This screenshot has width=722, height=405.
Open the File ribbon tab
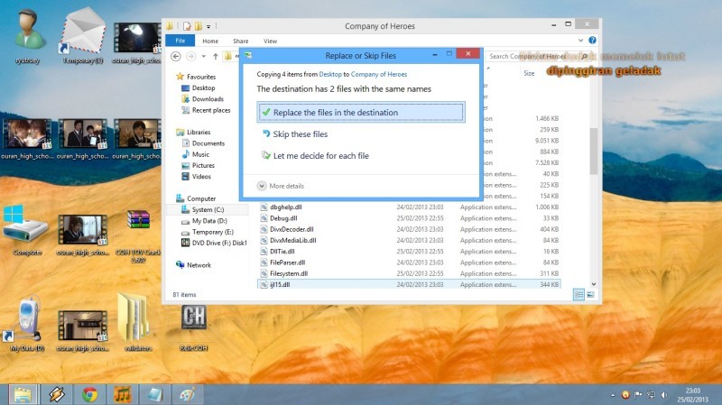(x=180, y=41)
